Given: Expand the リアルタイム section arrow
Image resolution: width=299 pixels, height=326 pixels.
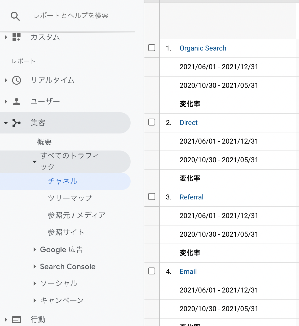Looking at the screenshot, I should pyautogui.click(x=6, y=80).
